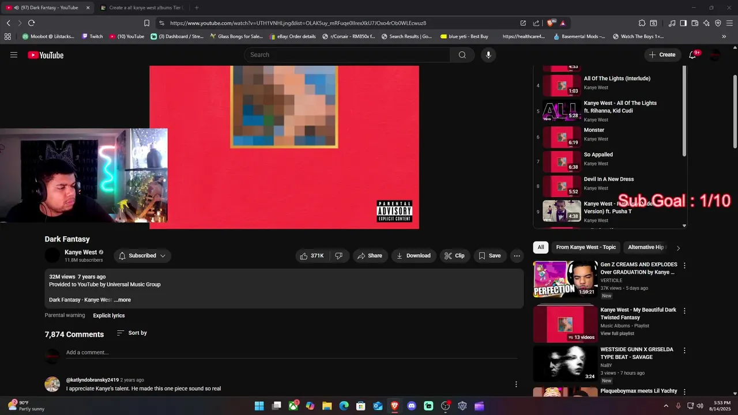Image resolution: width=738 pixels, height=415 pixels.
Task: Click the Create button
Action: pos(662,55)
